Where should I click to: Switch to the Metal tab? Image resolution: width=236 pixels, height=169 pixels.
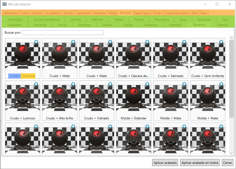click(113, 13)
